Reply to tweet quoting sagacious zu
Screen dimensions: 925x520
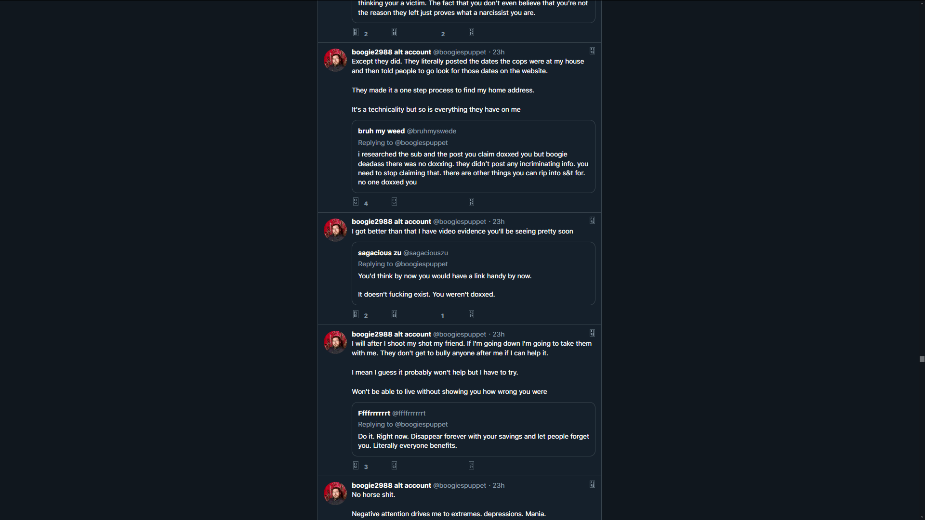pos(356,314)
